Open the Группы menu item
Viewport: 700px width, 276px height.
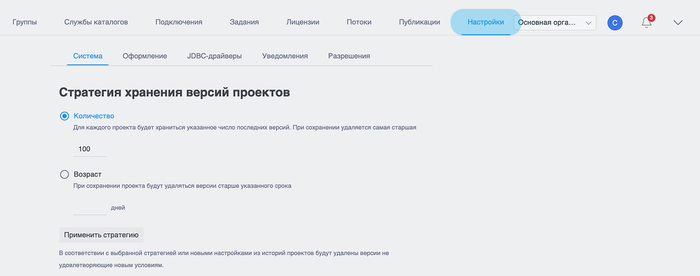[x=25, y=22]
